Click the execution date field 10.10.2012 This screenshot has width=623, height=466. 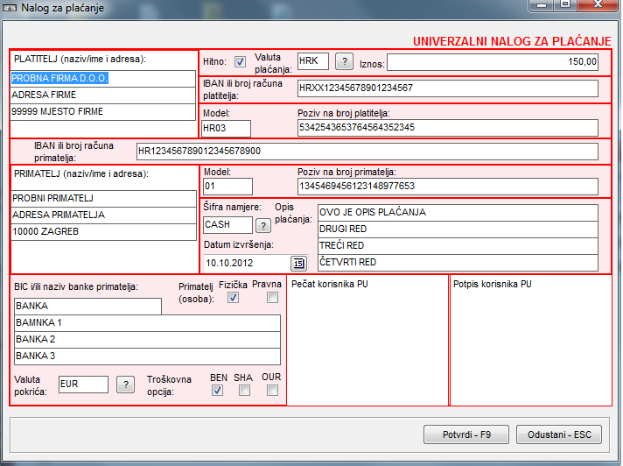coord(247,263)
